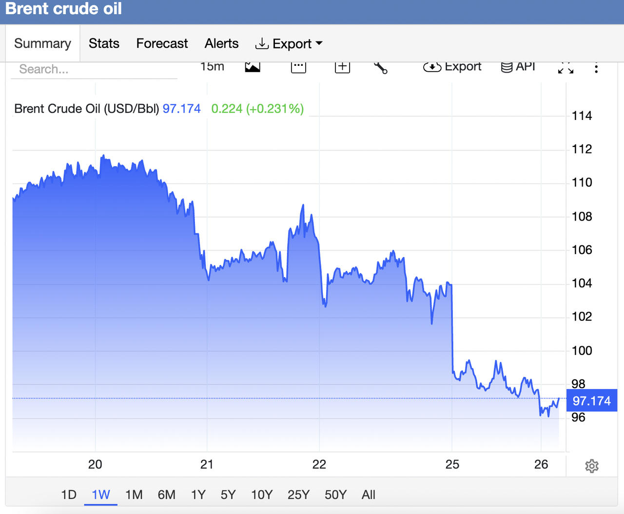Expand the Export dropdown in the tab bar

click(289, 43)
